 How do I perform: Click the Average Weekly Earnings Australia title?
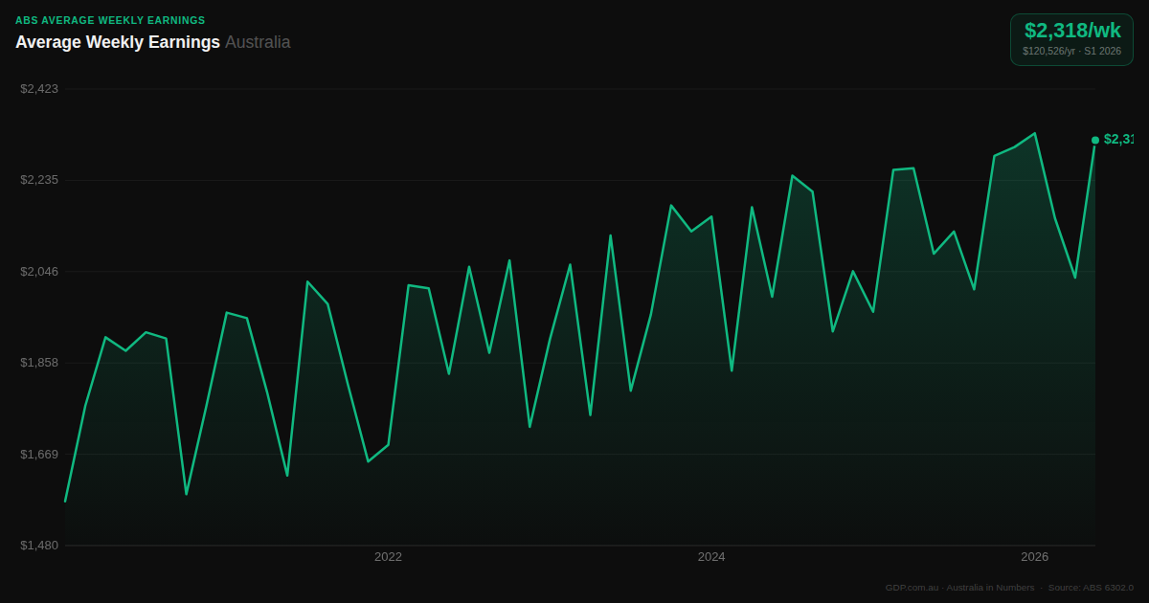point(153,42)
